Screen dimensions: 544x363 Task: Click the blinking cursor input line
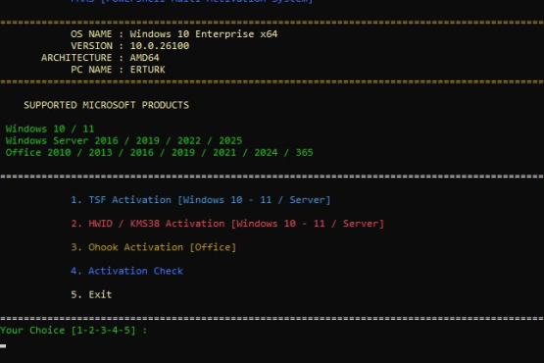click(x=3, y=346)
